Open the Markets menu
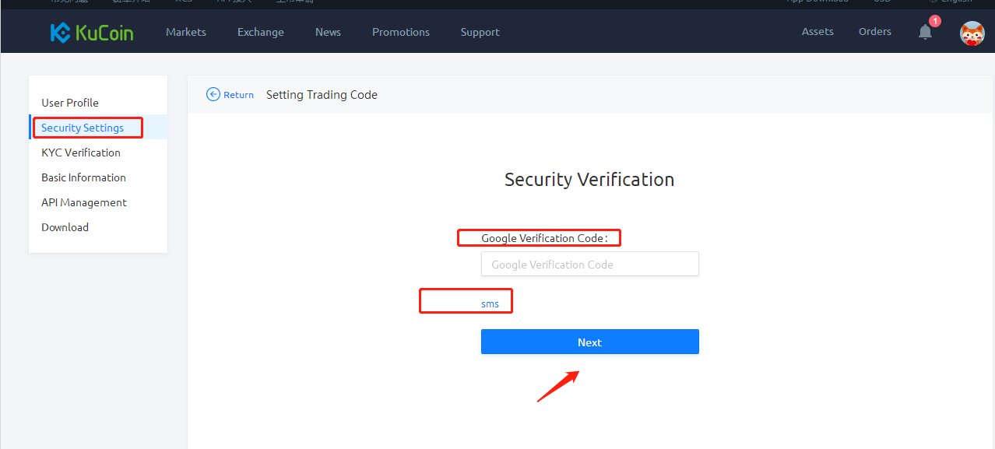This screenshot has height=449, width=995. [x=186, y=32]
